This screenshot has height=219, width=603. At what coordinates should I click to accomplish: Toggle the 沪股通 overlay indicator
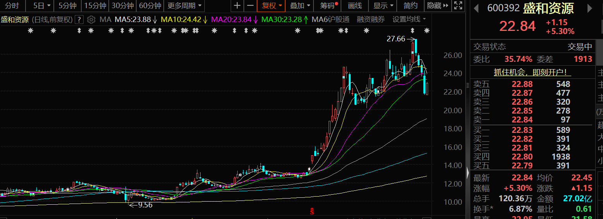(338, 20)
